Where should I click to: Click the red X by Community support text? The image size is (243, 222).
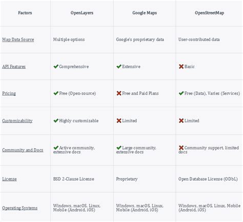click(x=181, y=147)
